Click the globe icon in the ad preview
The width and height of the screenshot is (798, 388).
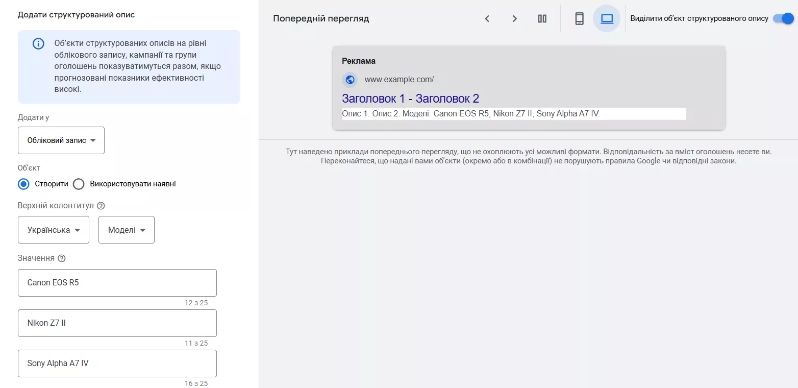[350, 80]
